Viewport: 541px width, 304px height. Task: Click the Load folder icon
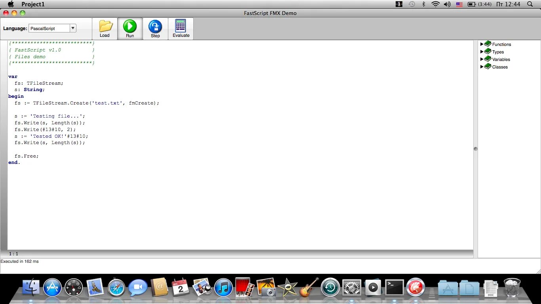click(x=105, y=26)
